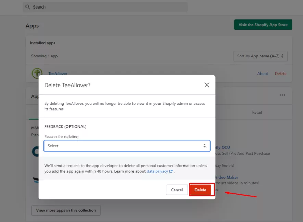Open the three-dot more options menu
Screen dimensions: 303x222
(x=282, y=95)
